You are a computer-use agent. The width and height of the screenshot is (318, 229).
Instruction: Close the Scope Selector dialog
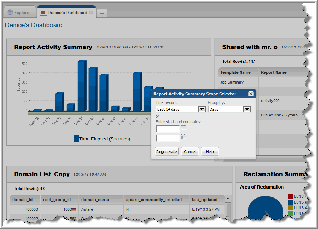coord(251,94)
